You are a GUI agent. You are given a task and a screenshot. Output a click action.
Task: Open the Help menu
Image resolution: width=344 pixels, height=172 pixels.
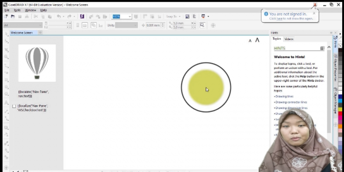44,10
